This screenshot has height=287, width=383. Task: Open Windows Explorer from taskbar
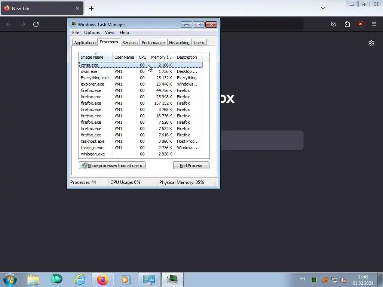click(x=33, y=280)
